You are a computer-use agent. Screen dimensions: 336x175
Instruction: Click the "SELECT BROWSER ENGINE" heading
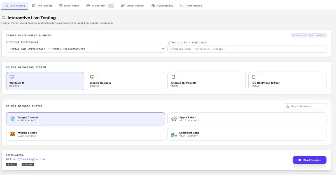24,106
